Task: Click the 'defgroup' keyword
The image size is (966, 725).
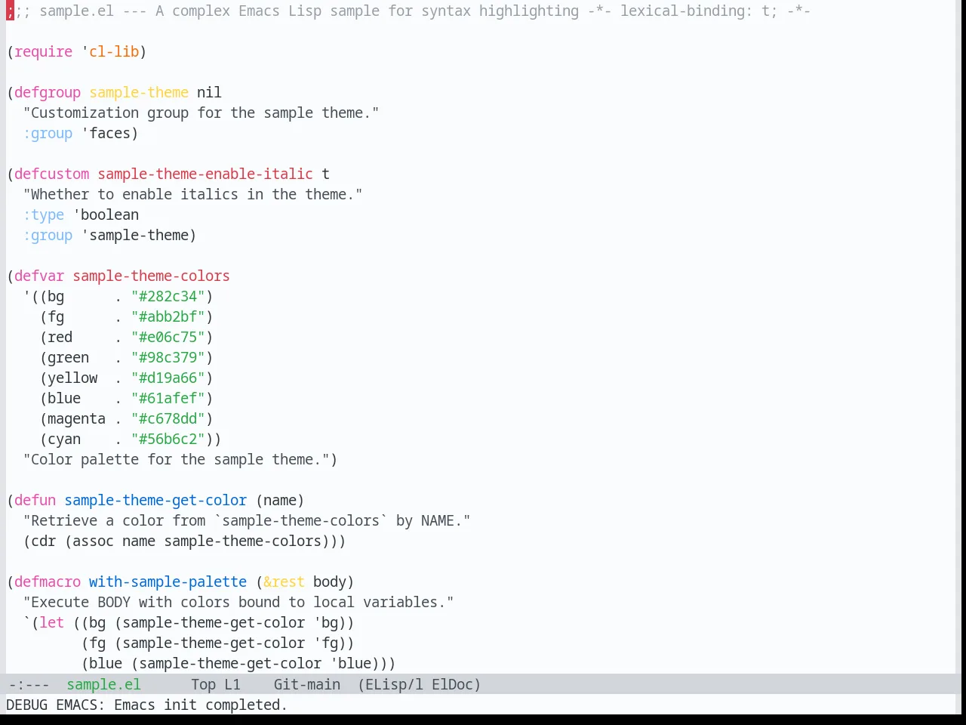Action: tap(48, 92)
